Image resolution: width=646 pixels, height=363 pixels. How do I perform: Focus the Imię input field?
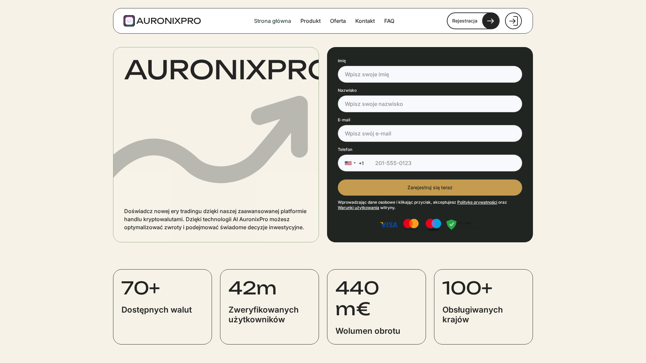tap(430, 74)
